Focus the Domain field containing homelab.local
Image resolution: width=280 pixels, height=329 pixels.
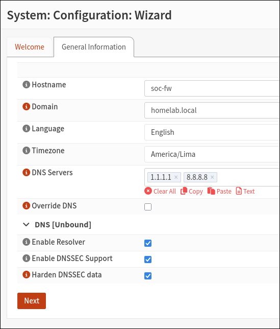212,110
